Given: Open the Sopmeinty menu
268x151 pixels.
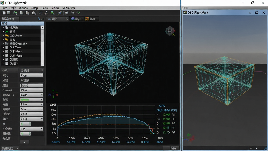Looking at the screenshot, I should pos(69,8).
